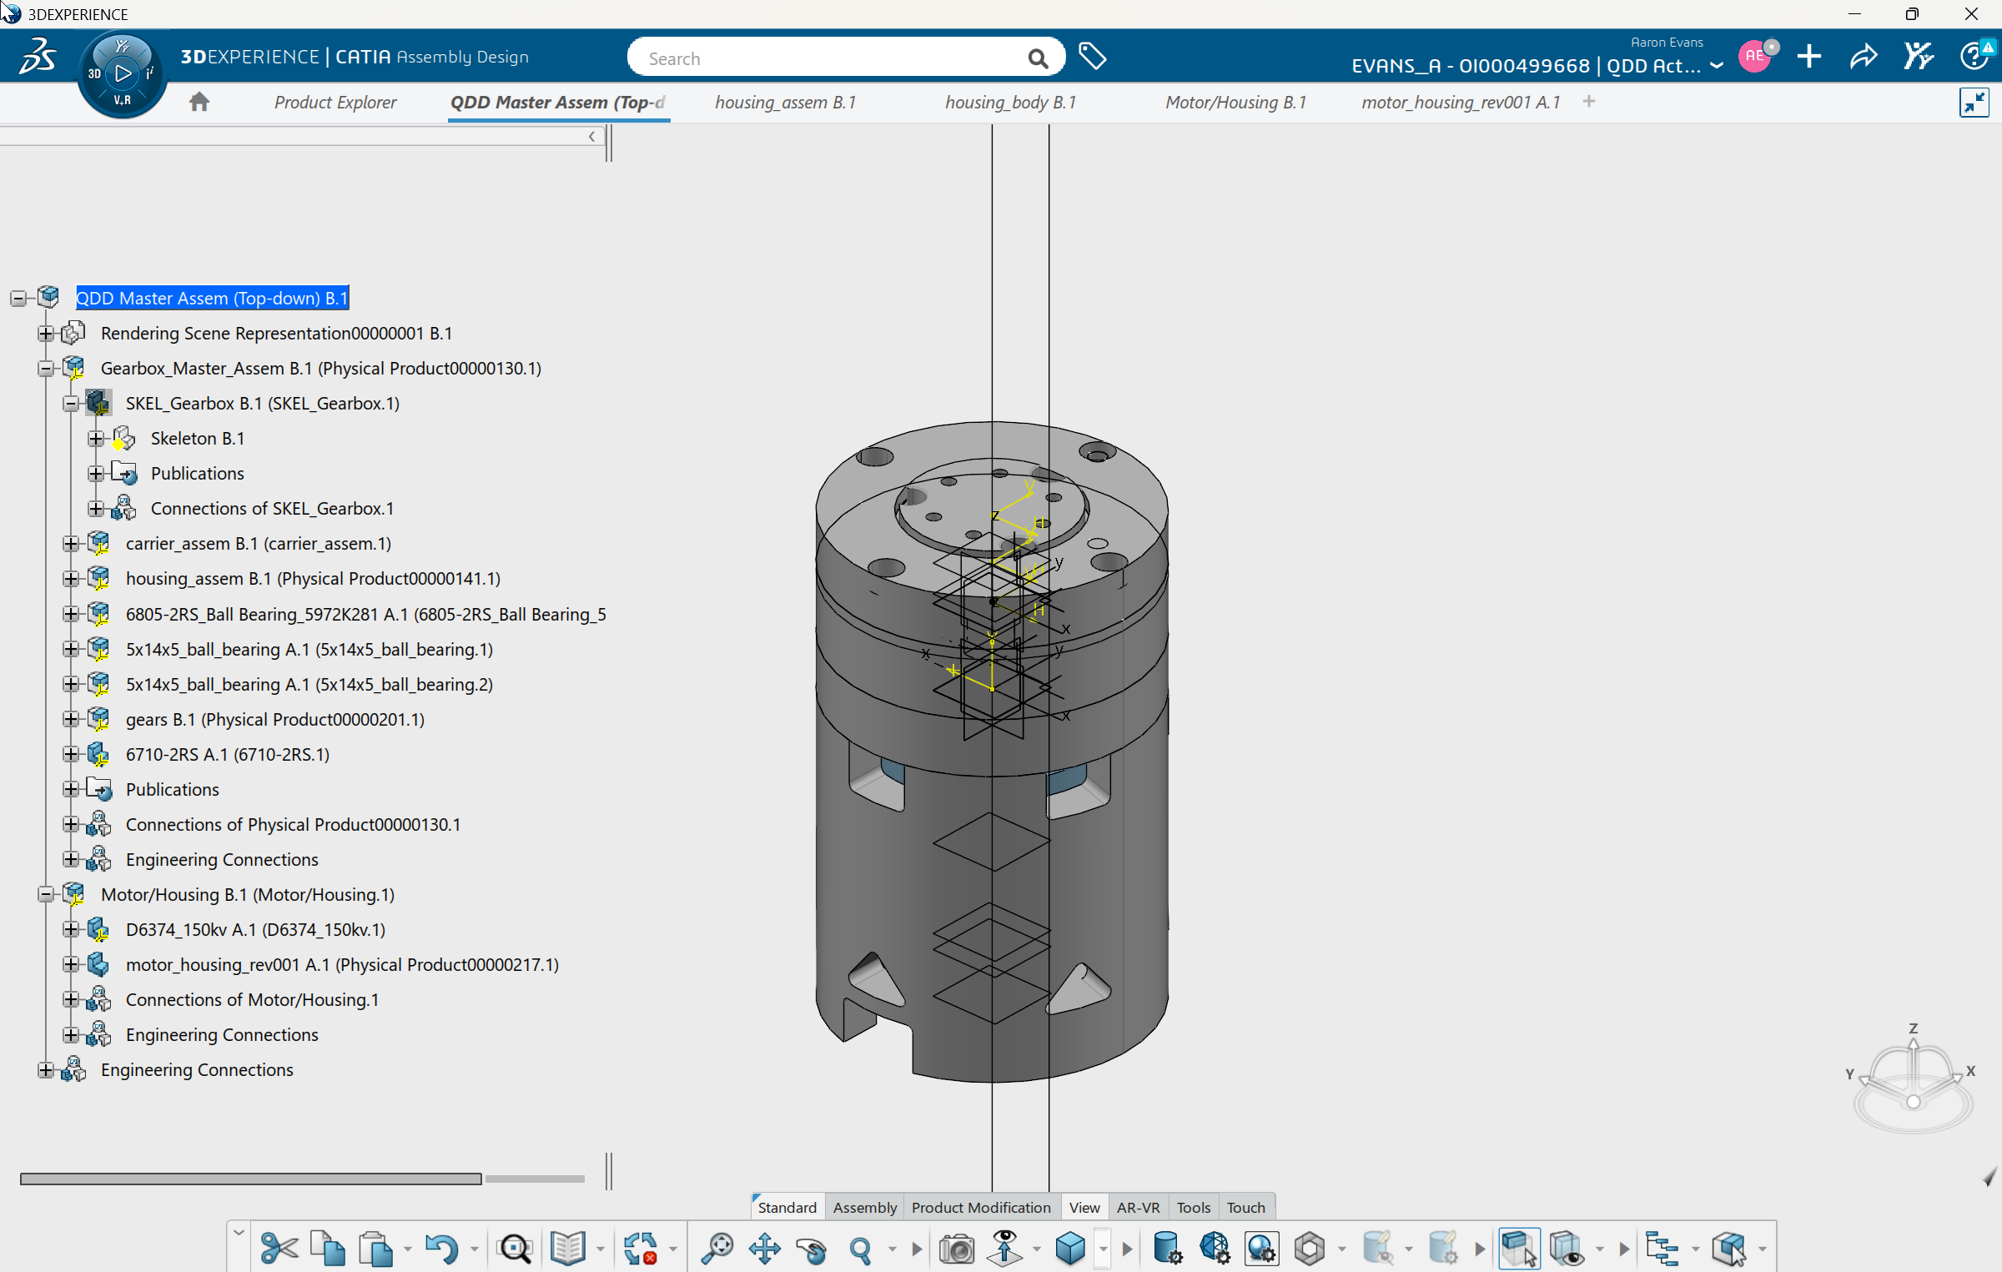Open the view mode cube dropdown arrow
Viewport: 2002px width, 1272px height.
coord(1103,1249)
